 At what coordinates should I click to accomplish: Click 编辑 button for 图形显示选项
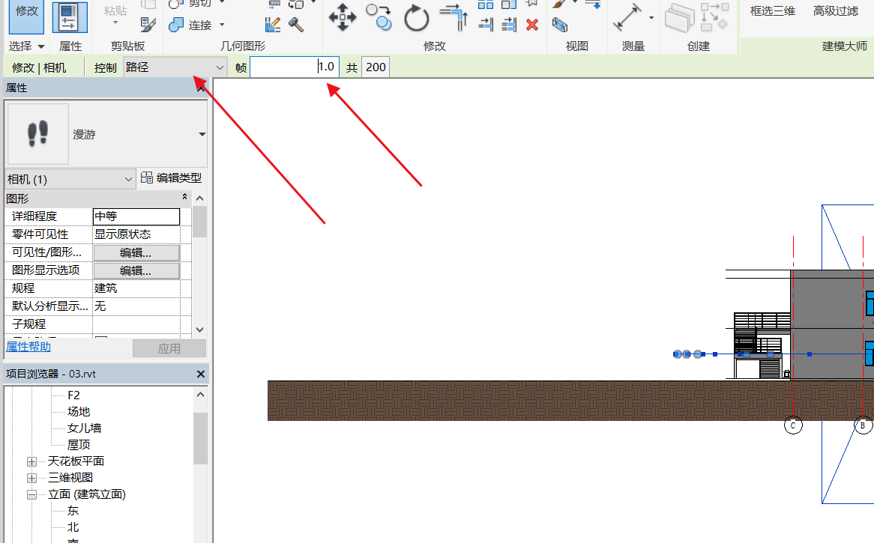136,270
